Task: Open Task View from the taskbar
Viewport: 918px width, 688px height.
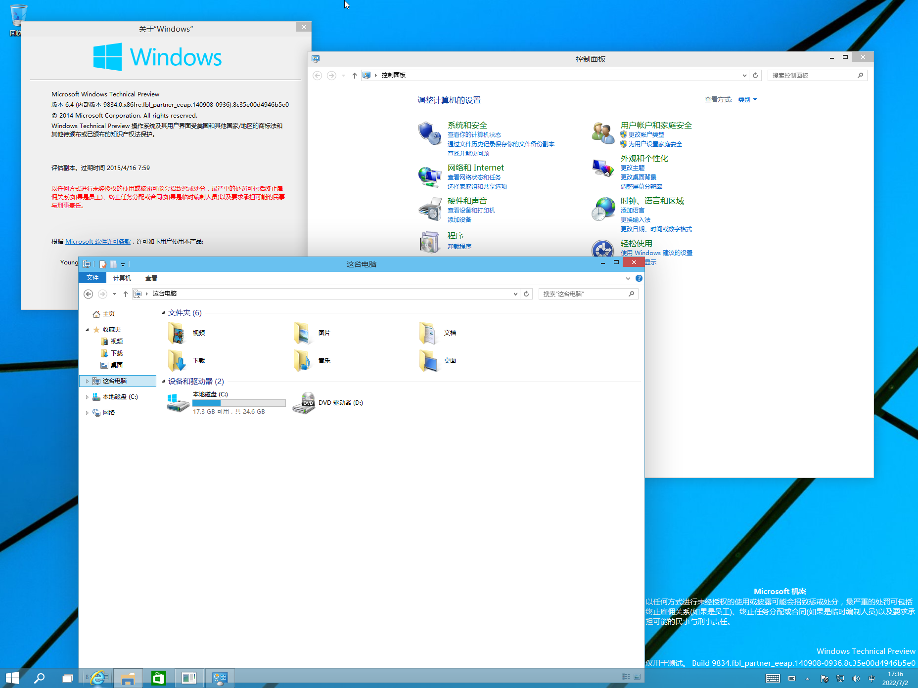Action: click(67, 678)
